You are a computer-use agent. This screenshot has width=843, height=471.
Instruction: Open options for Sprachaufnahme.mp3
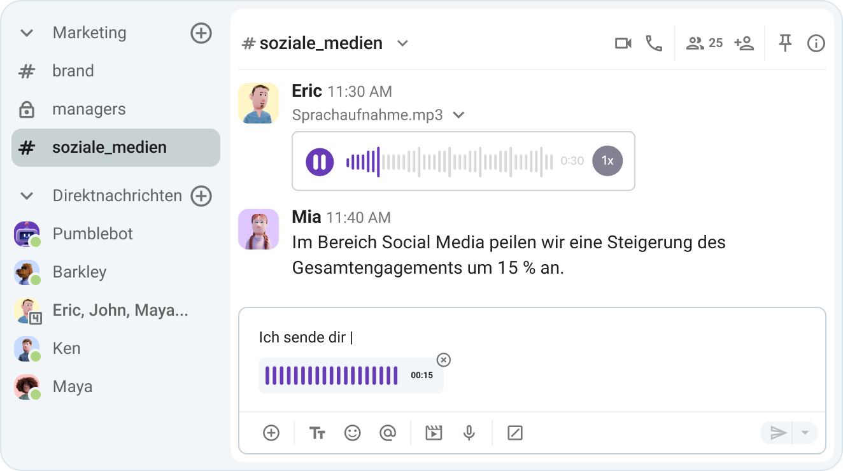tap(459, 115)
